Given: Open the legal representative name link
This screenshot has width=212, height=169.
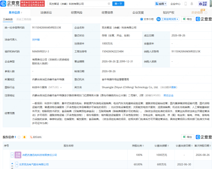Looking at the screenshot, I should tap(36, 40).
